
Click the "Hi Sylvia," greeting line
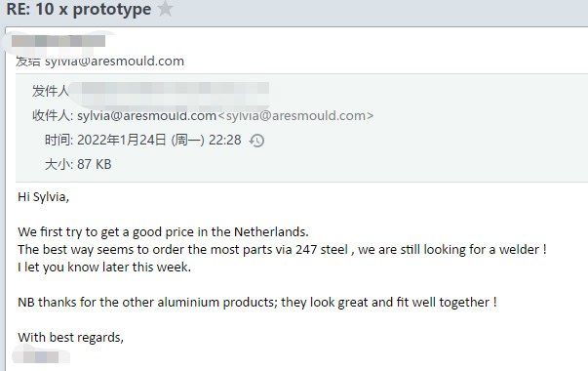(44, 197)
